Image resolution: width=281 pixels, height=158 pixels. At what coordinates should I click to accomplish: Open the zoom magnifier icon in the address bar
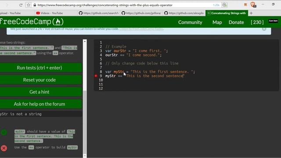click(224, 5)
